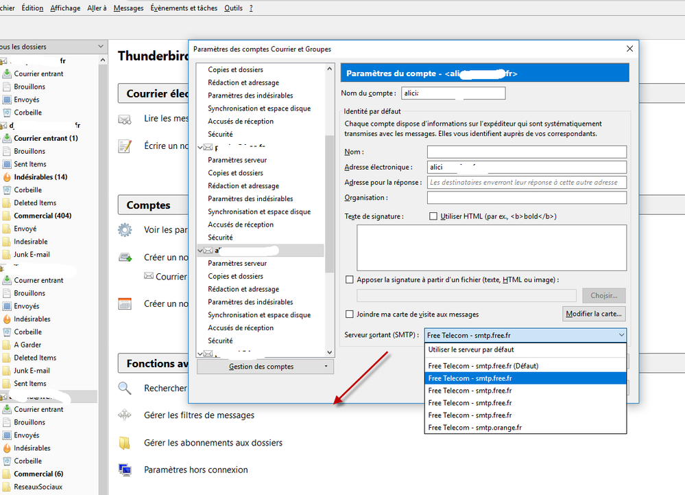685x495 pixels.
Task: Open Paramètres hors connexion link
Action: [195, 470]
